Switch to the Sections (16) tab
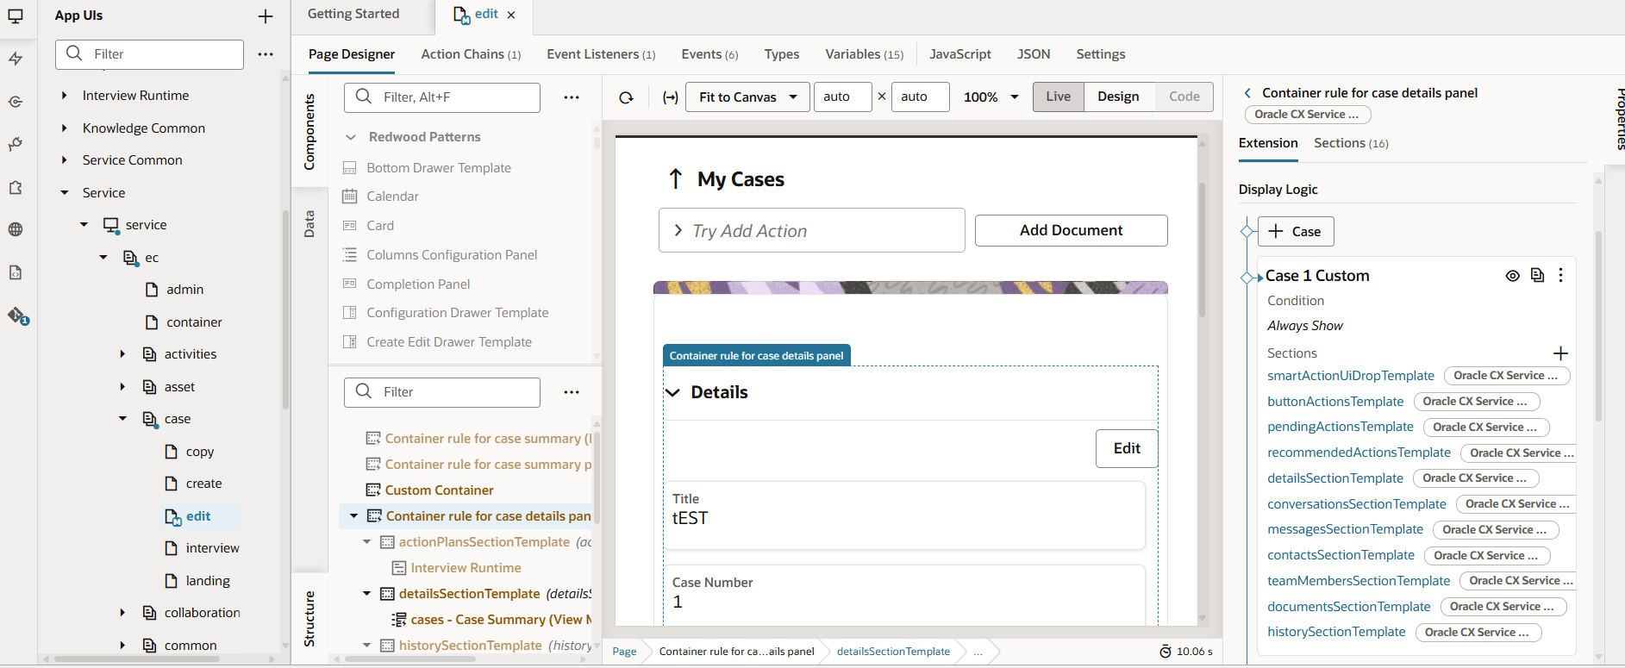This screenshot has height=668, width=1625. point(1351,143)
